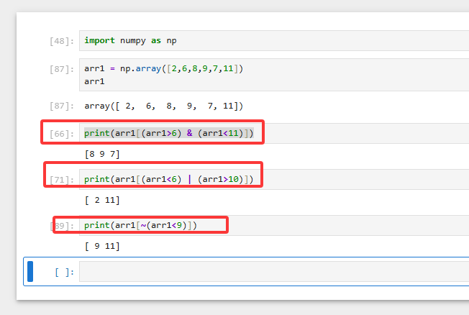Click the cell printing ~(arr1<9)

[273, 225]
